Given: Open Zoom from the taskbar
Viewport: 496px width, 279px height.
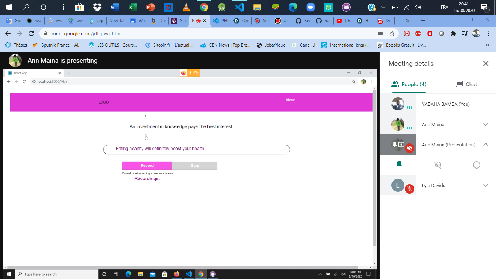Looking at the screenshot, I should (x=310, y=7).
